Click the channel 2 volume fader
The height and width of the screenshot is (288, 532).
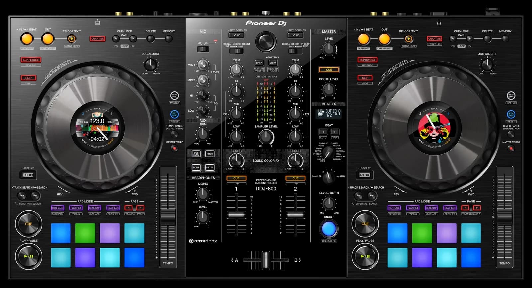295,215
